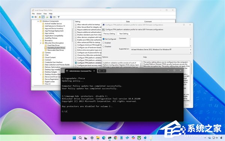The height and width of the screenshot is (141, 225).
Task: Click the Next Setting button
Action: click(124, 34)
